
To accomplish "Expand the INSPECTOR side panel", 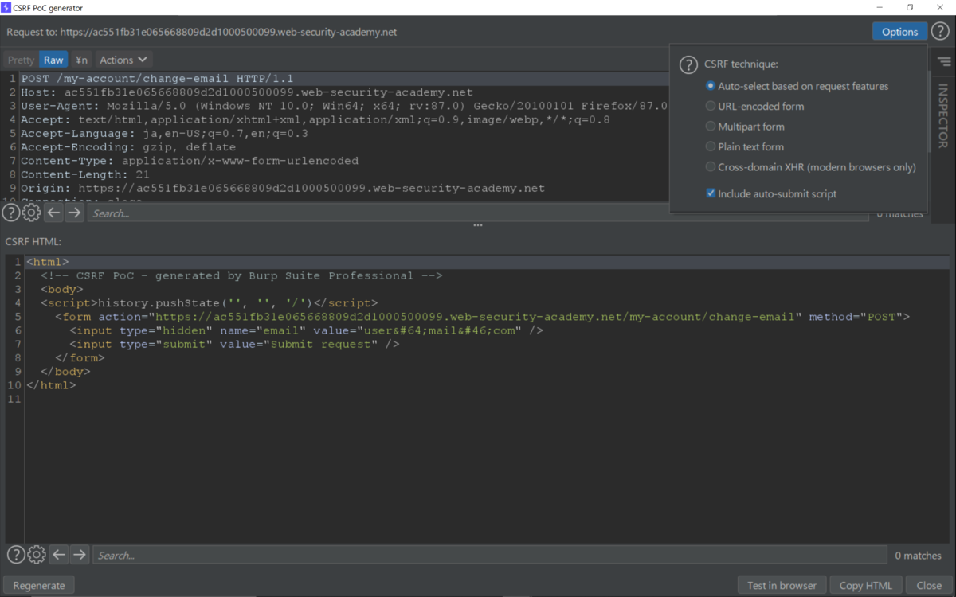I will pos(943,115).
